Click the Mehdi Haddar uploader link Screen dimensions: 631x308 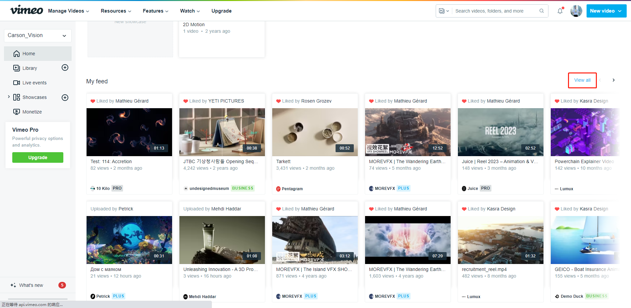pyautogui.click(x=226, y=209)
